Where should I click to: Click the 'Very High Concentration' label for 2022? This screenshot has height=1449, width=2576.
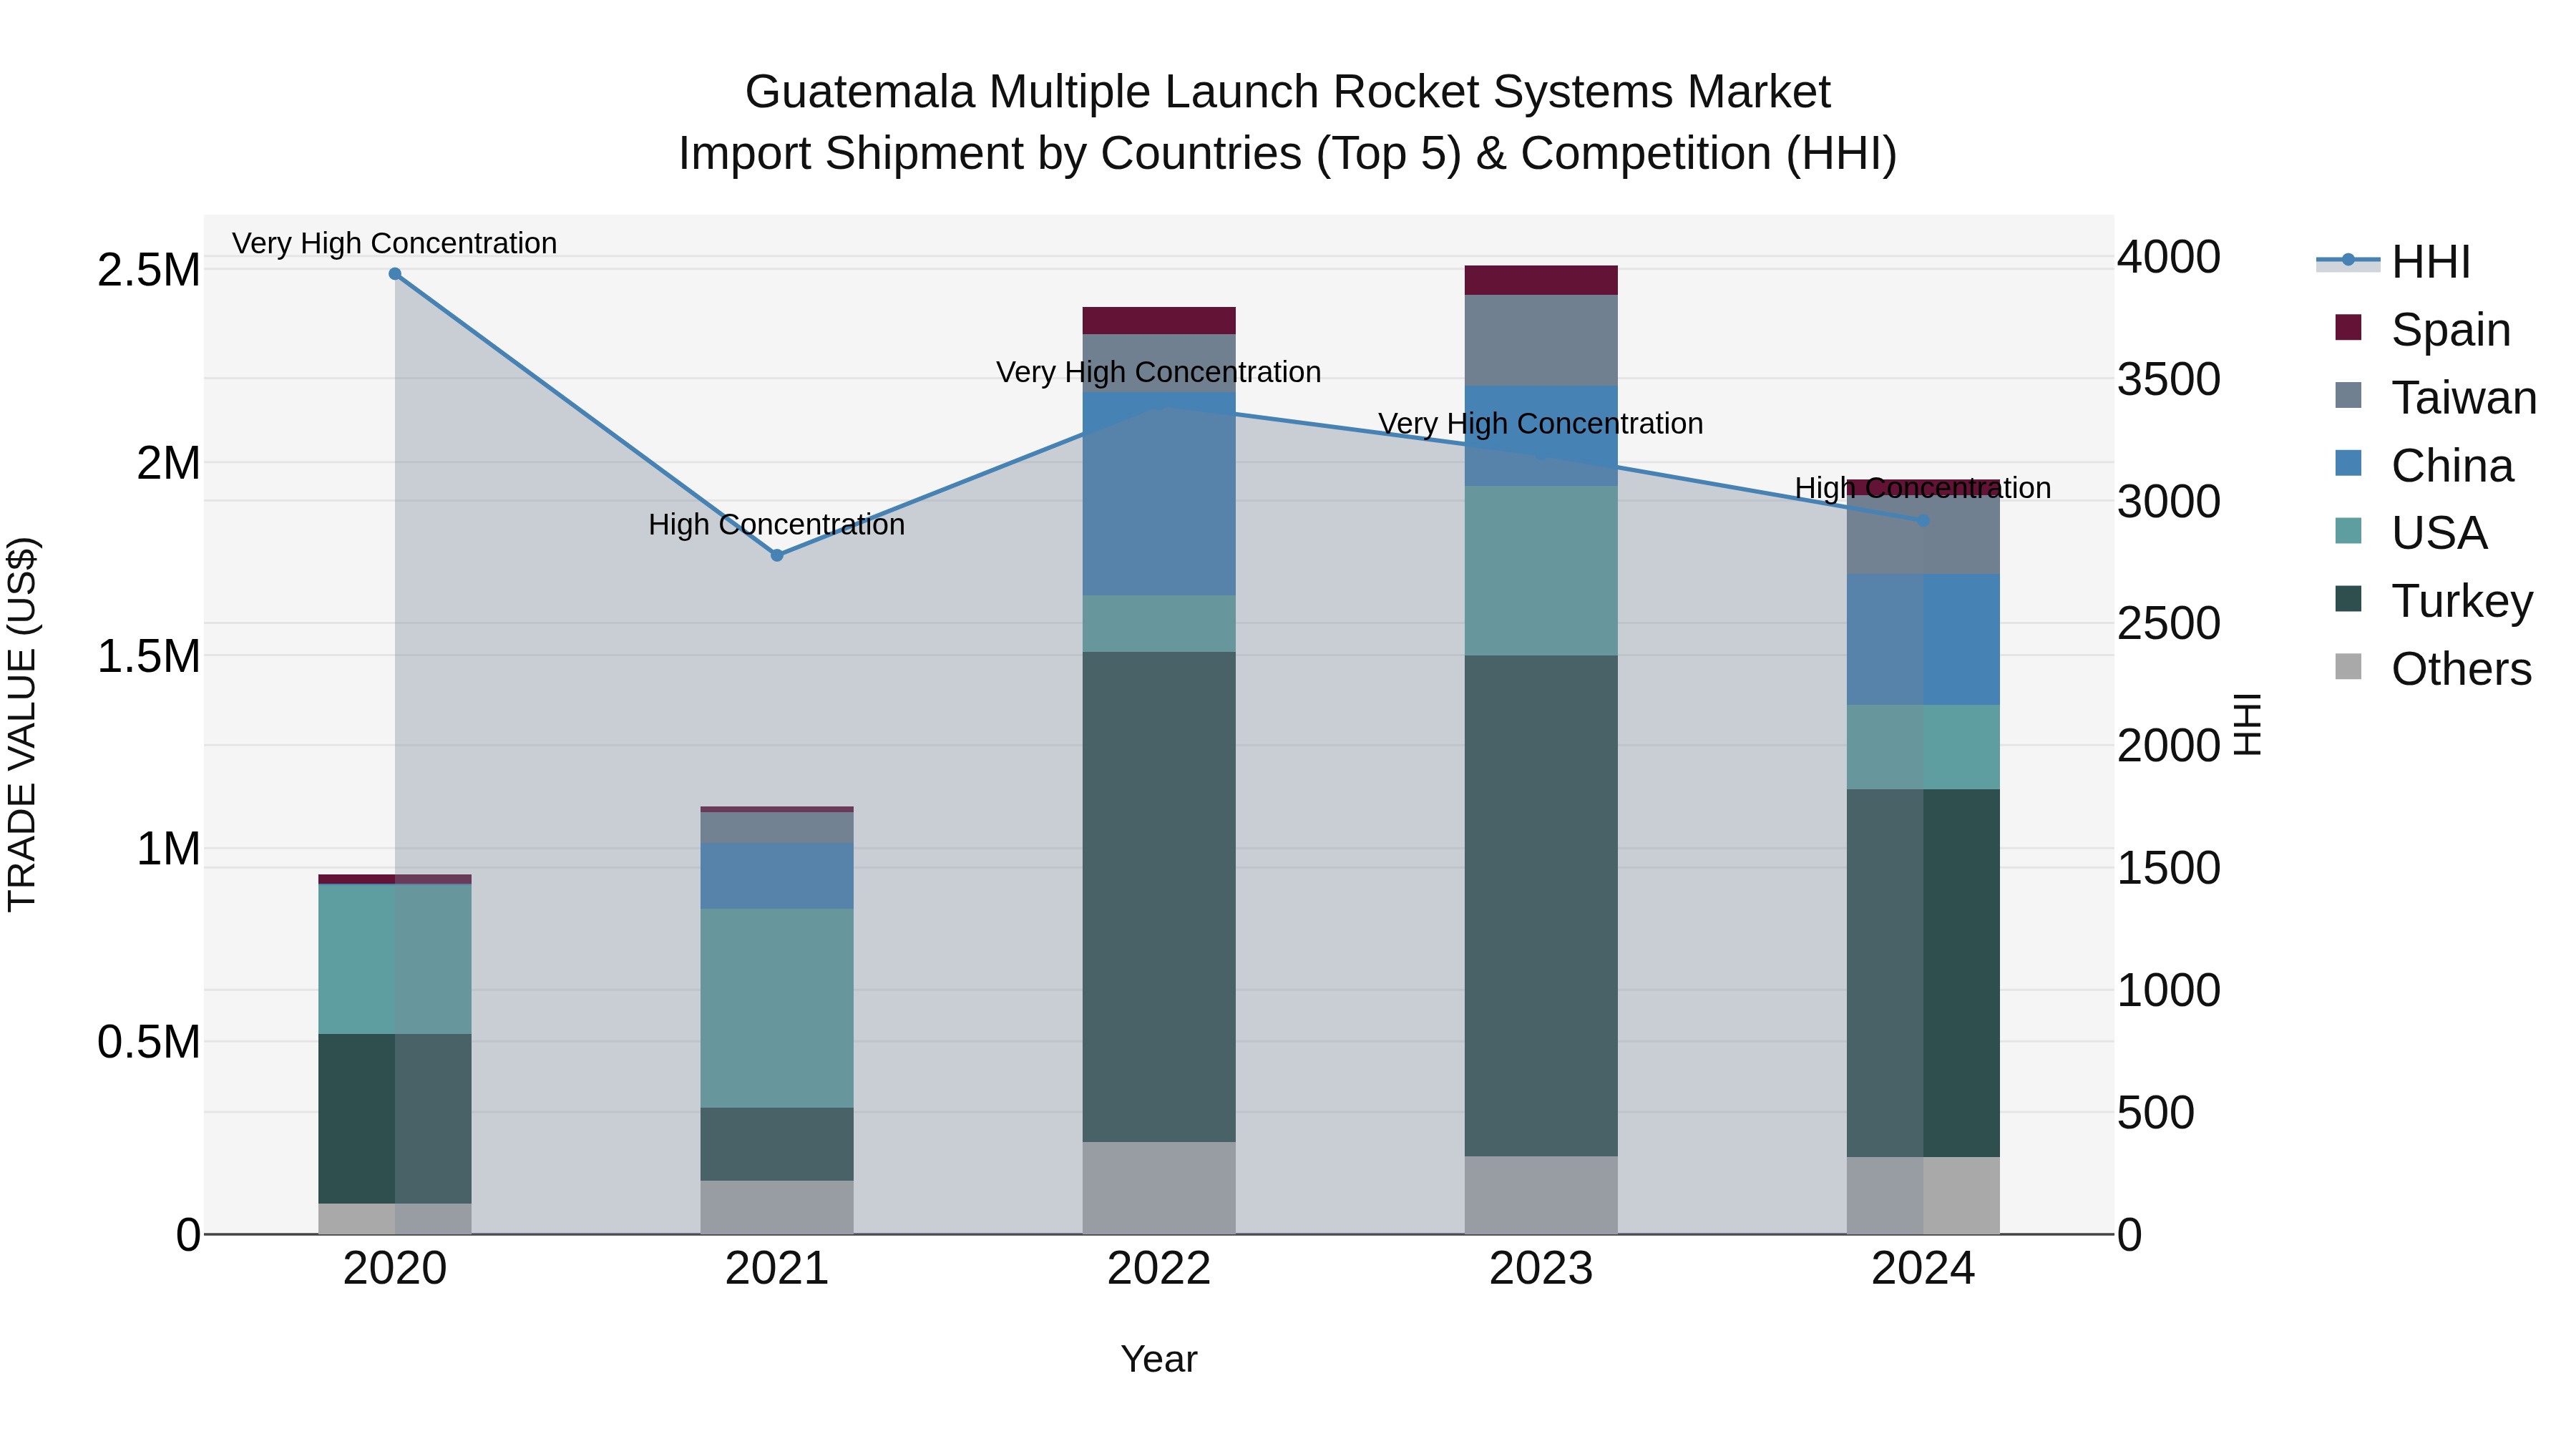coord(1159,372)
